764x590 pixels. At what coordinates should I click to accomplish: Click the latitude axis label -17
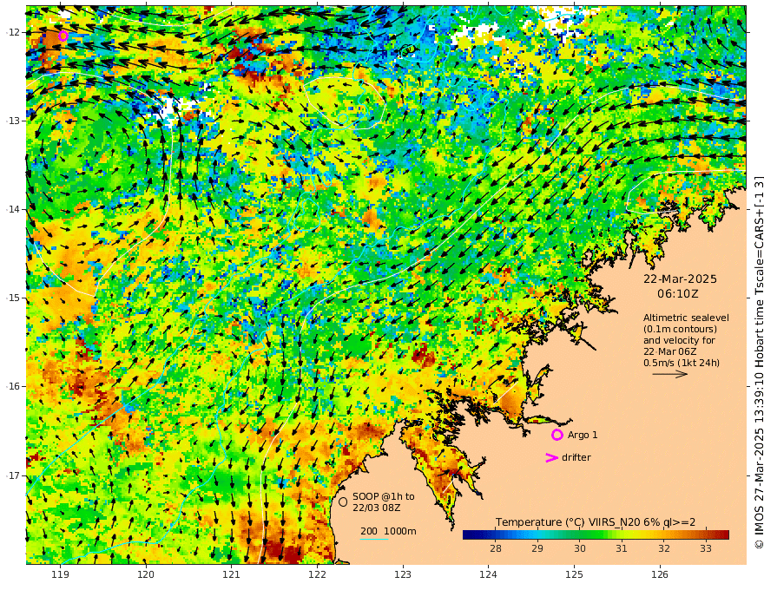(x=13, y=475)
